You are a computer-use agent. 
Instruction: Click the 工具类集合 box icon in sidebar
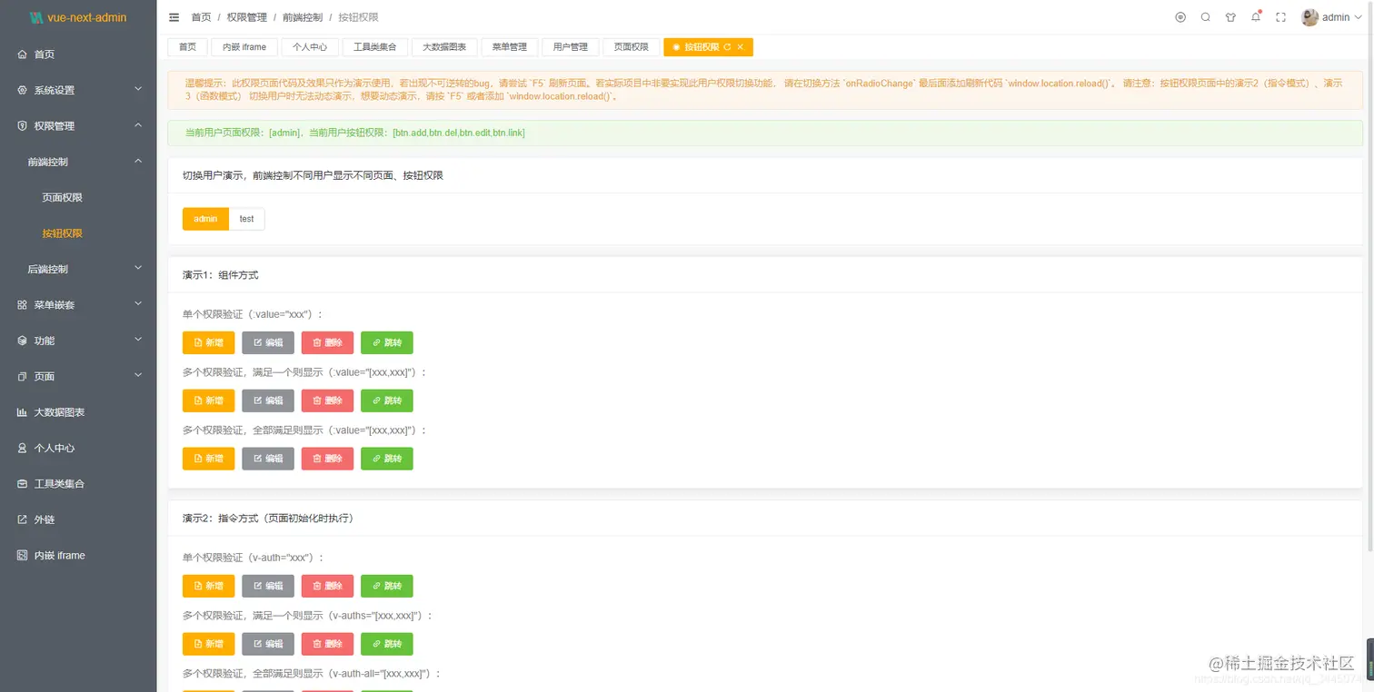point(23,484)
